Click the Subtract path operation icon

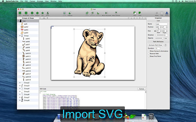(98, 13)
